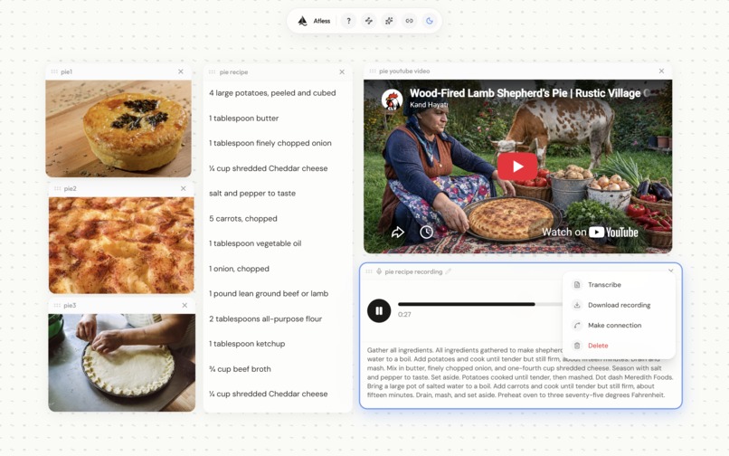Click the 'pie1' card title
This screenshot has height=456, width=729.
tap(67, 71)
